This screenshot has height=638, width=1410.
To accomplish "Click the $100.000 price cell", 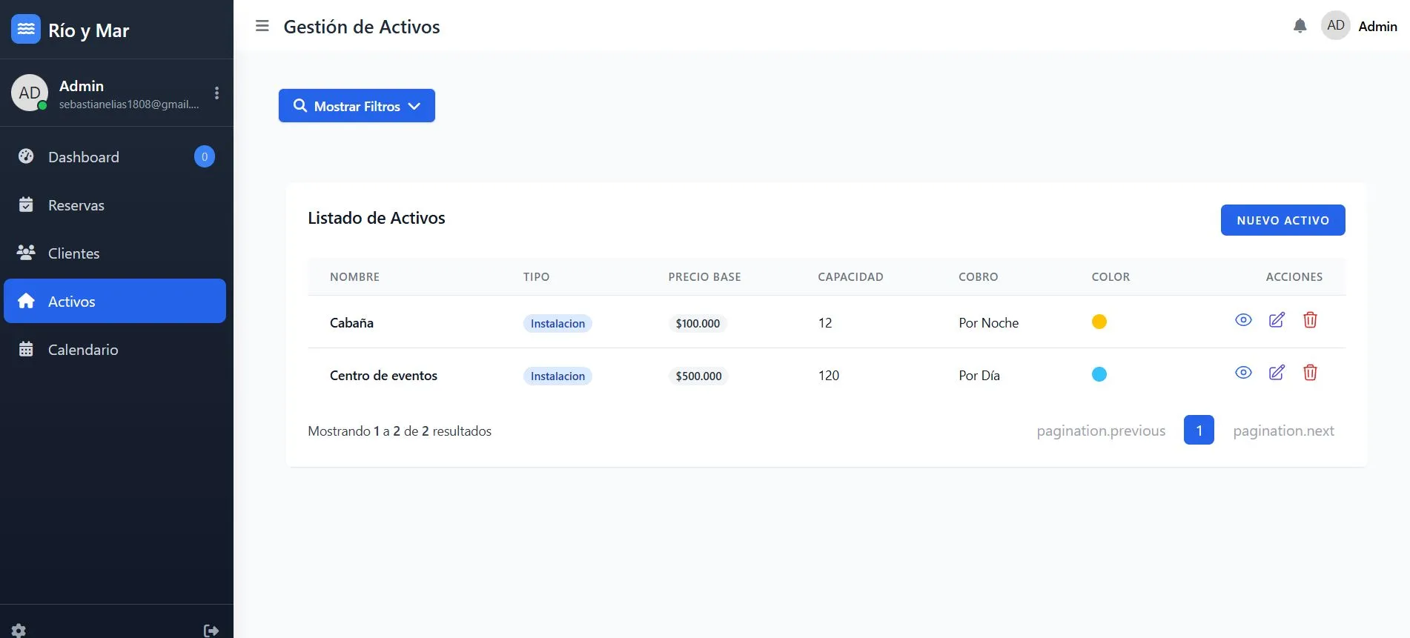I will [698, 323].
